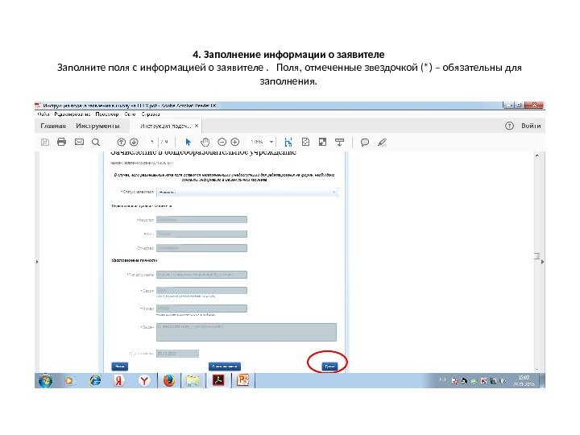
Task: Click the fit-width scrolling icon
Action: 288,142
